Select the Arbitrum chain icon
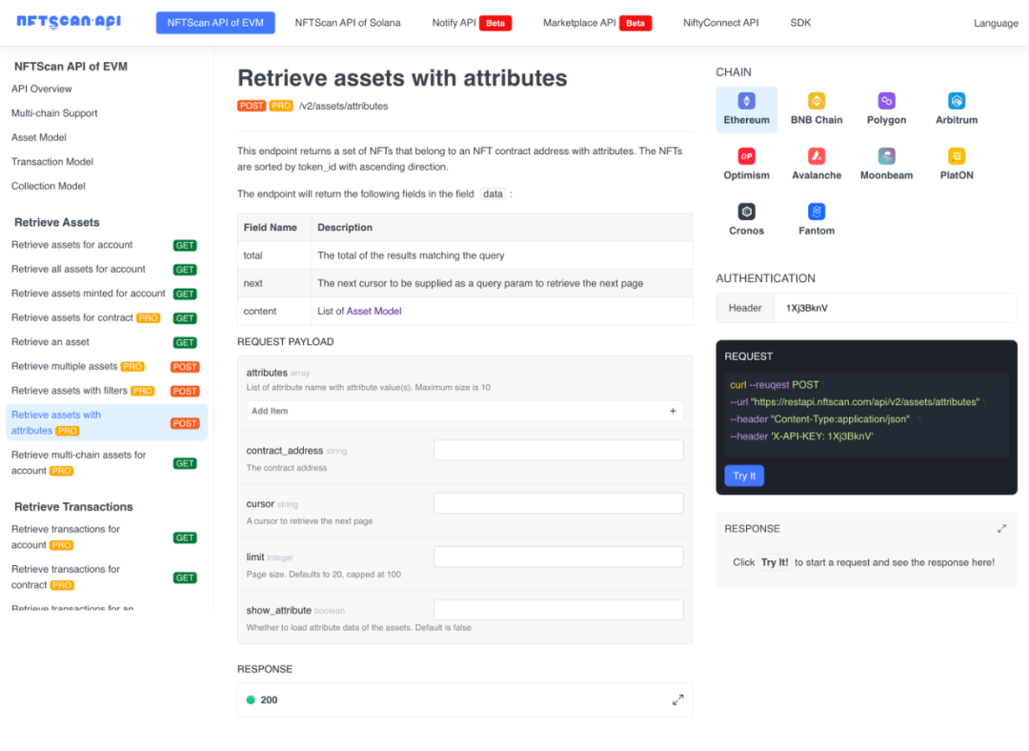 click(957, 101)
